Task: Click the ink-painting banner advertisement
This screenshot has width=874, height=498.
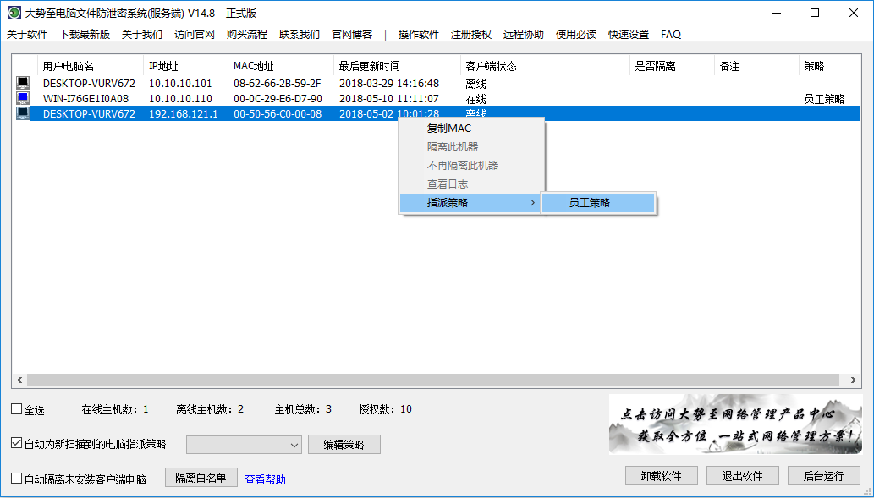Action: tap(735, 425)
